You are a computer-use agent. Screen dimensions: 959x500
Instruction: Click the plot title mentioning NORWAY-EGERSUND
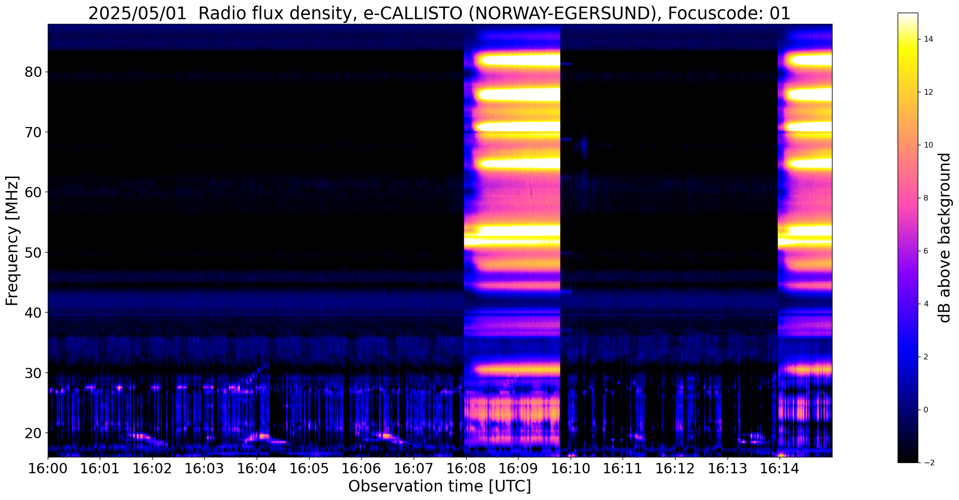tap(439, 14)
